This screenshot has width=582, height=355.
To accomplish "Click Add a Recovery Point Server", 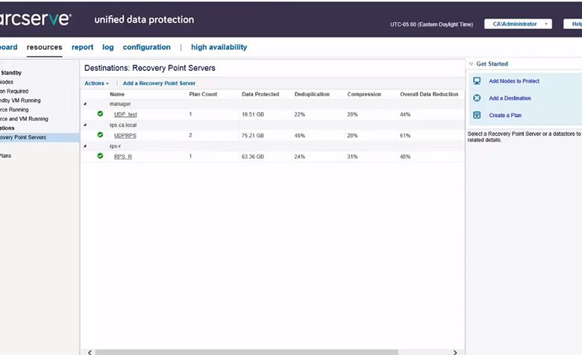I will tap(159, 83).
